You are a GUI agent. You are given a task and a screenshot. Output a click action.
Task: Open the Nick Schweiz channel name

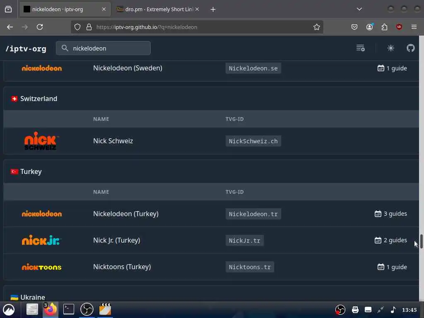pos(113,141)
